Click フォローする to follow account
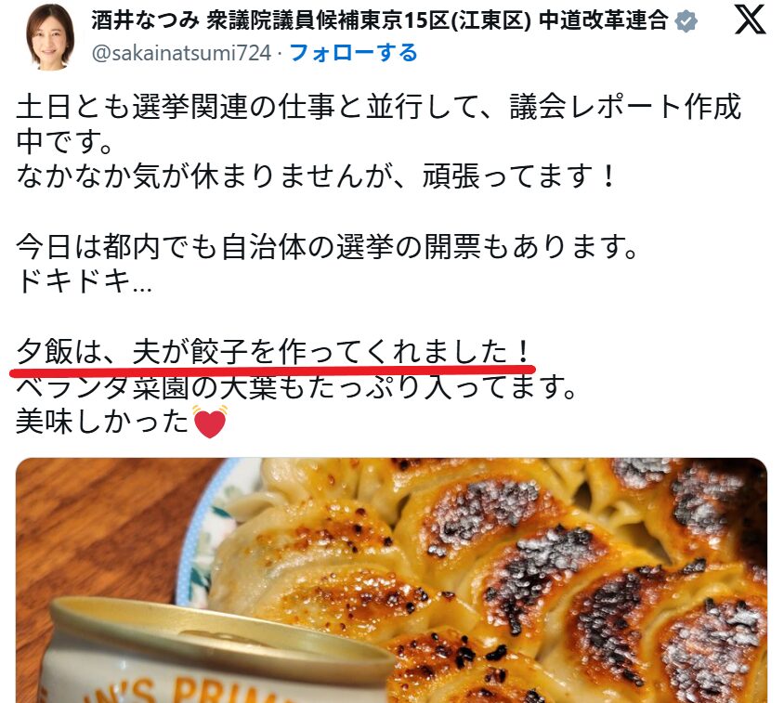The height and width of the screenshot is (703, 784). tap(354, 53)
